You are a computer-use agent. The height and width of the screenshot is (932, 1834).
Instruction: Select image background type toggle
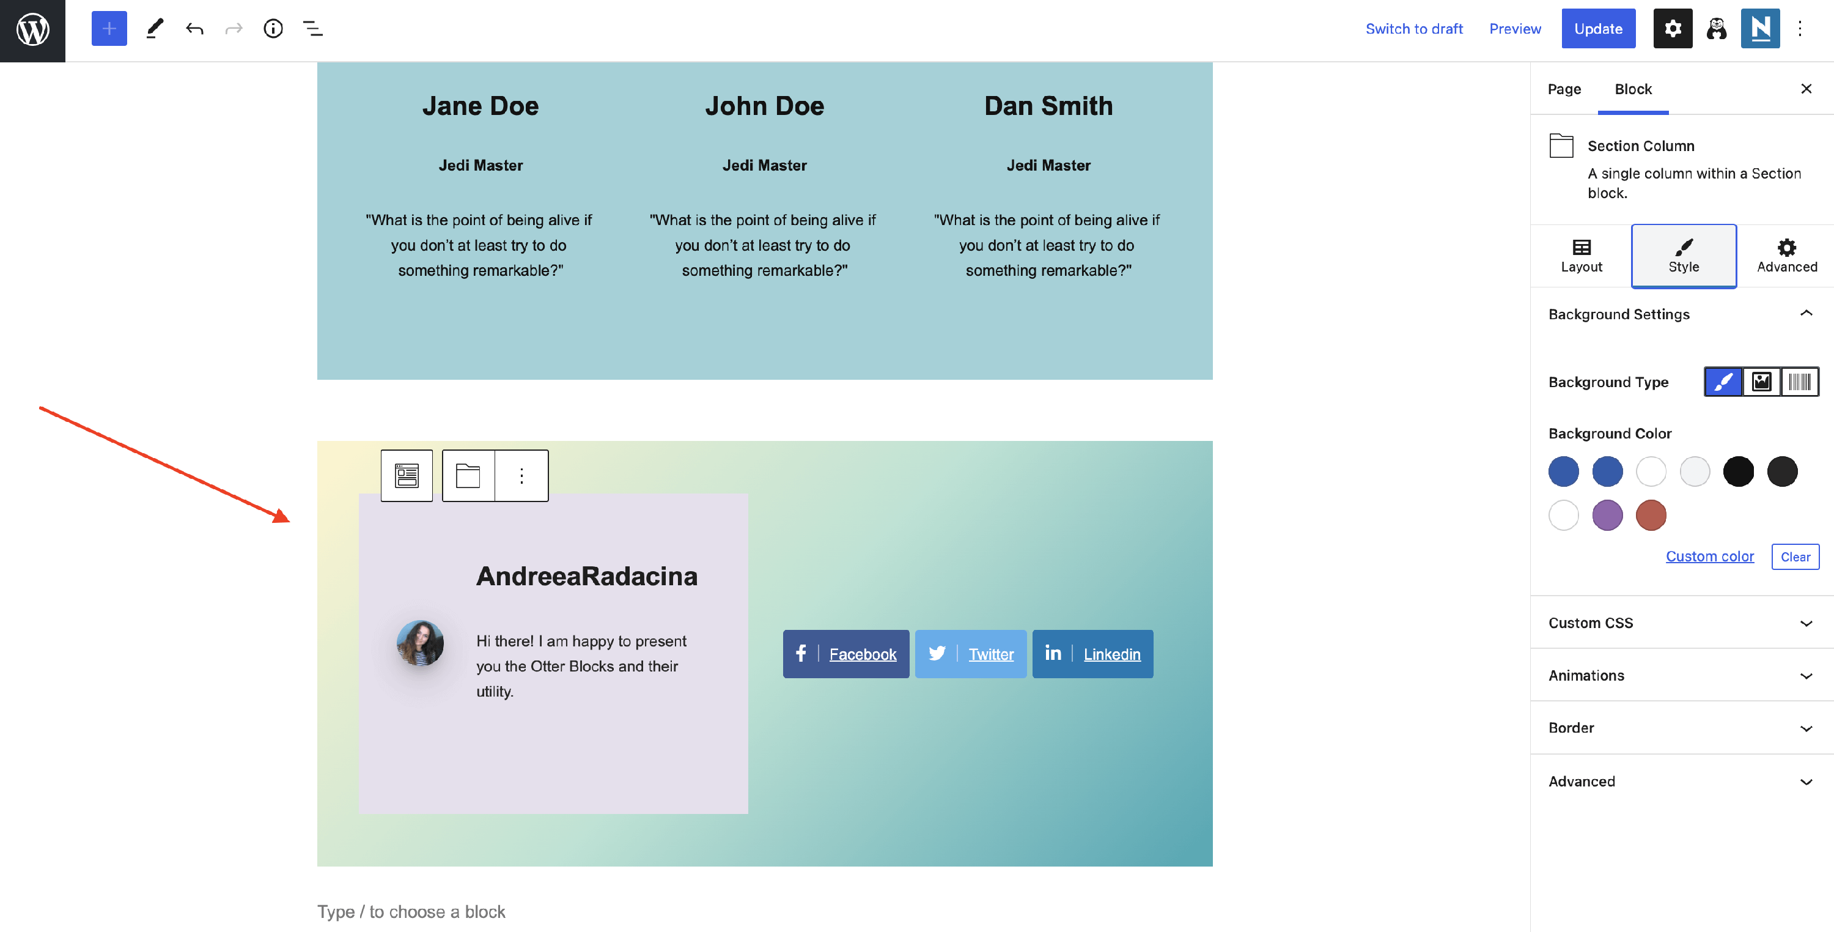tap(1761, 382)
